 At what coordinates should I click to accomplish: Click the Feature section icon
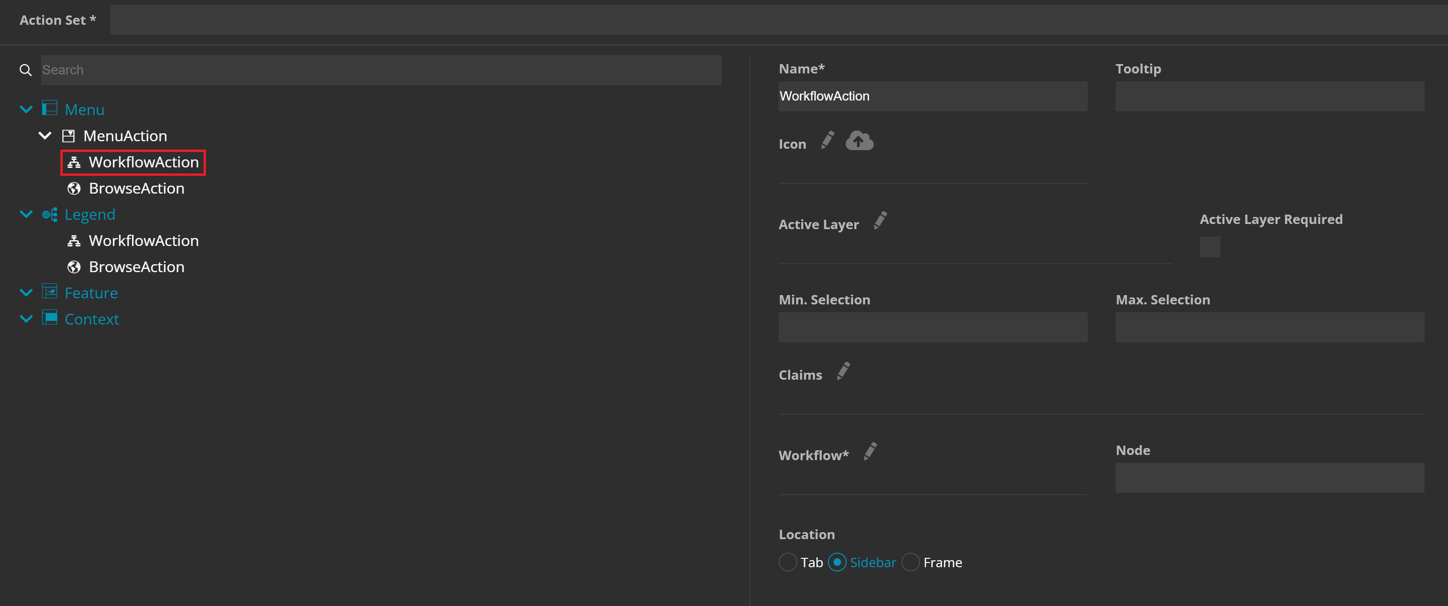pyautogui.click(x=50, y=292)
